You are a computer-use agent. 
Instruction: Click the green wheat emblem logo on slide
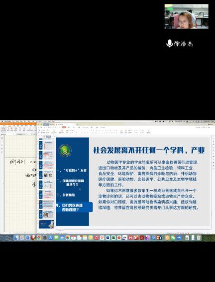65,151
